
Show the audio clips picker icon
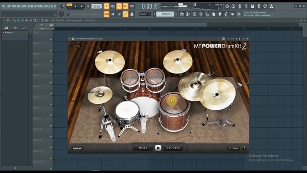15,28
